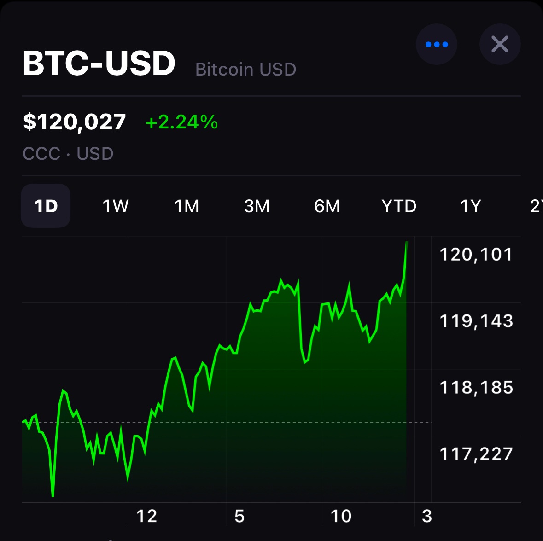Image resolution: width=543 pixels, height=541 pixels.
Task: Click the 5 marker on time axis
Action: point(239,516)
